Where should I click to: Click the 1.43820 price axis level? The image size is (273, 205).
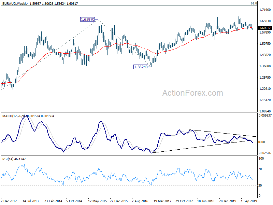265,55
